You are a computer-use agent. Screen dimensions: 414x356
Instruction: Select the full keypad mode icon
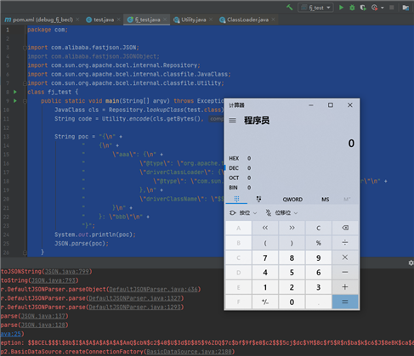[x=236, y=199]
